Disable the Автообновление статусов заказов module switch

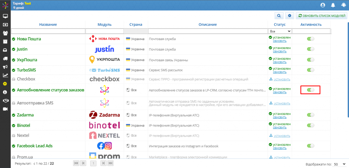(310, 90)
